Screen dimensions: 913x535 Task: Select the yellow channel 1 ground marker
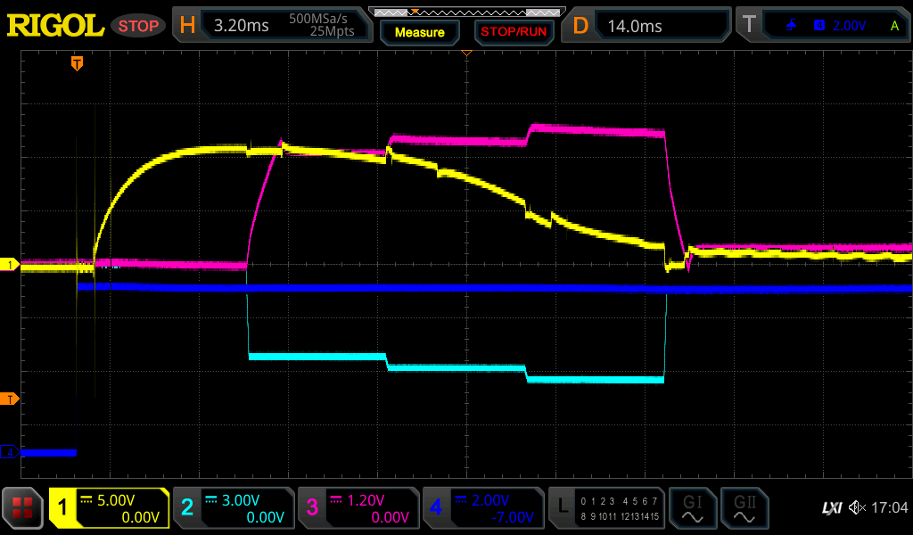10,265
